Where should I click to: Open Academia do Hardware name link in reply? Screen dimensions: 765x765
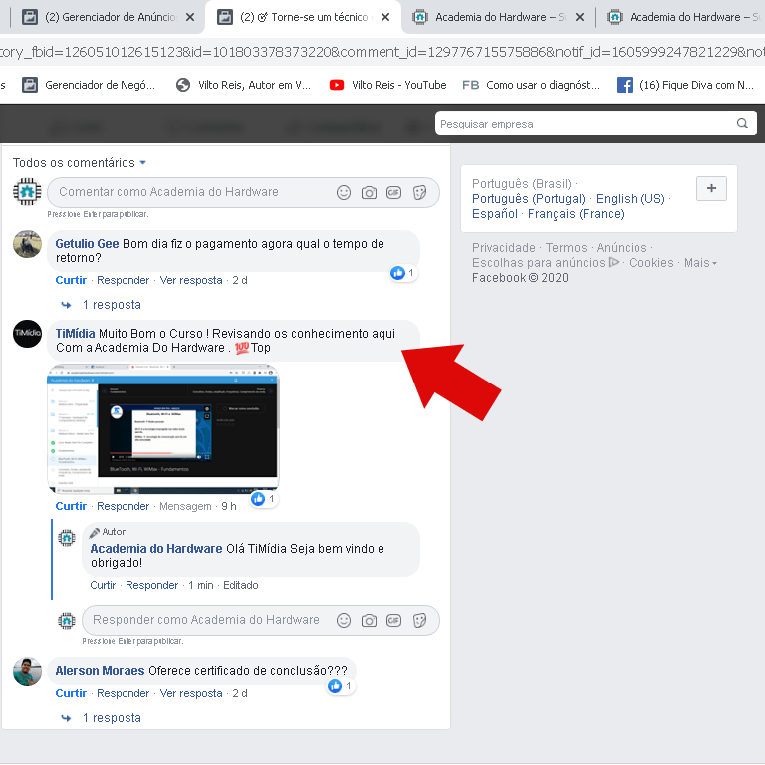[x=156, y=549]
